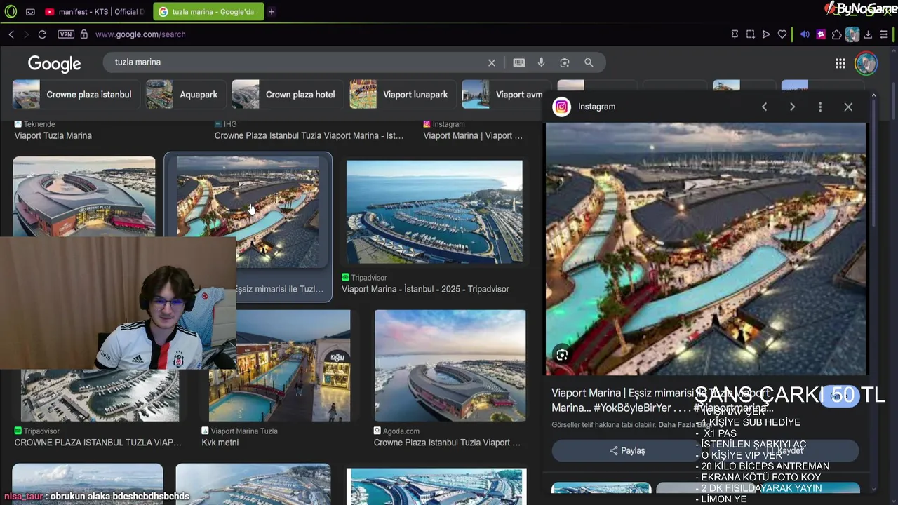Close the Instagram image preview panel
This screenshot has width=898, height=505.
click(x=848, y=107)
